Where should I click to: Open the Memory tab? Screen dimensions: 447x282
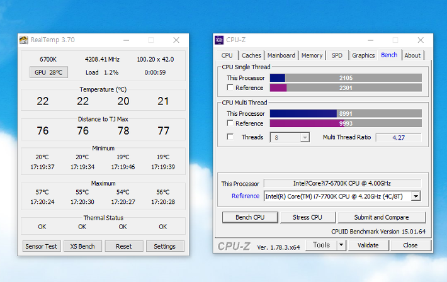312,55
